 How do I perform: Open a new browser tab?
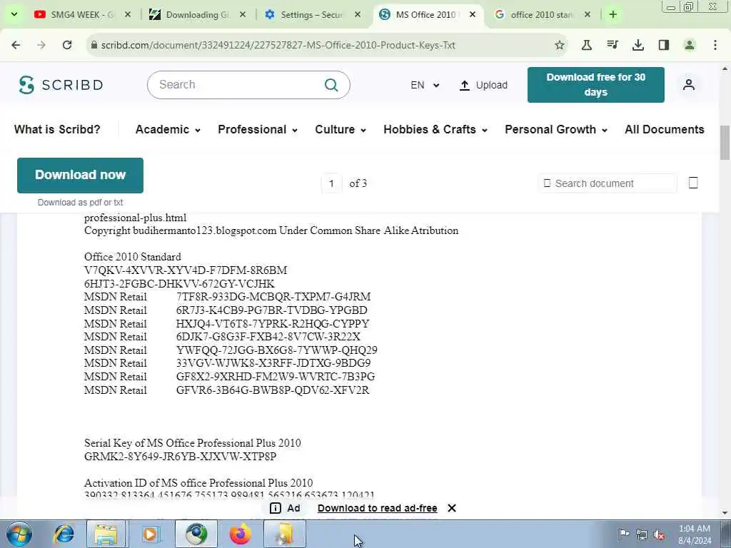[x=613, y=14]
